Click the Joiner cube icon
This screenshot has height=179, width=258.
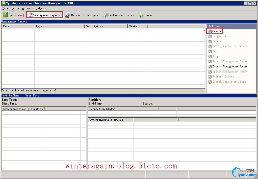pyautogui.click(x=141, y=15)
